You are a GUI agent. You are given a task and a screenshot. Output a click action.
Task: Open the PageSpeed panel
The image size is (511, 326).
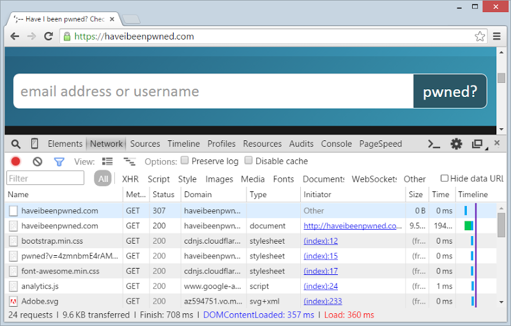coord(381,144)
